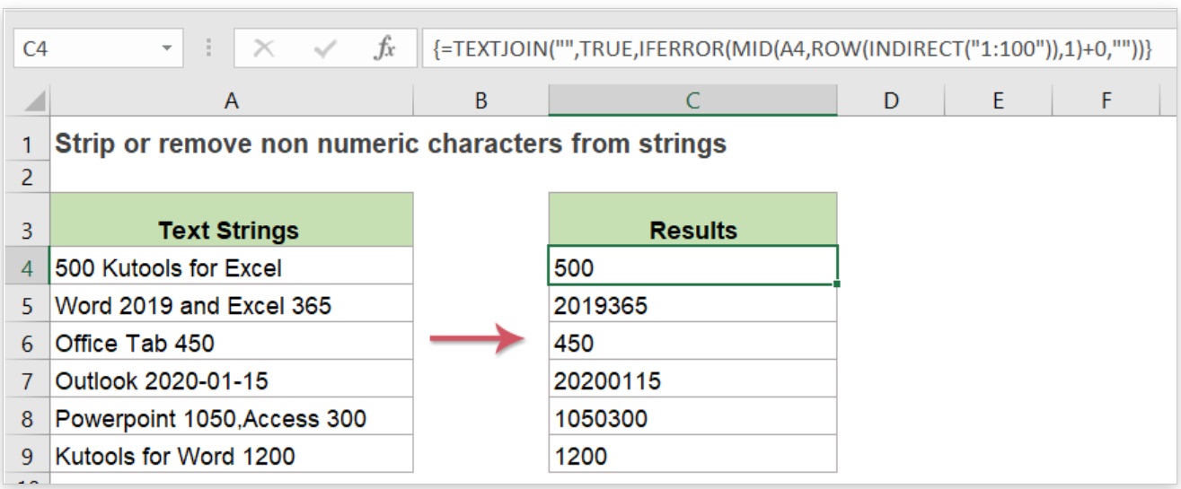Select result cell showing 1050300
The image size is (1181, 489).
pyautogui.click(x=692, y=417)
